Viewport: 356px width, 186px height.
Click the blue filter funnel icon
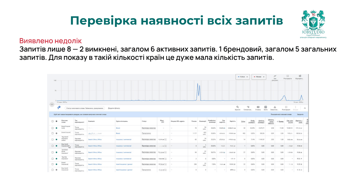coord(58,108)
